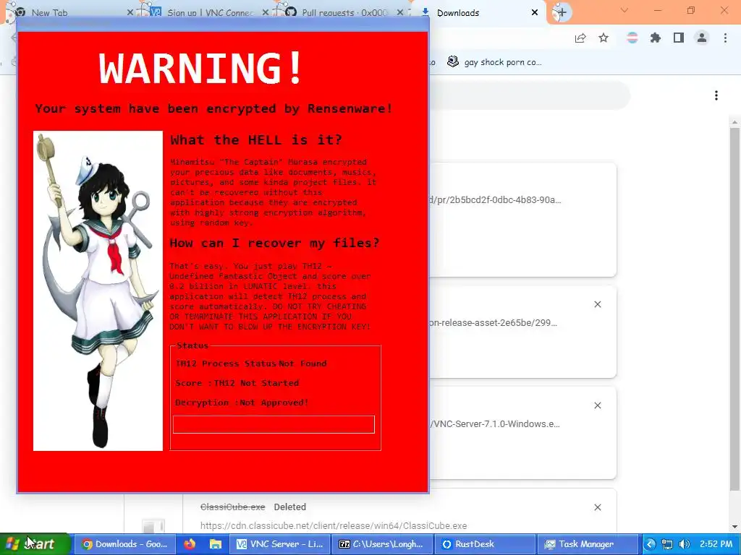Click the new tab plus button
741x555 pixels.
tap(562, 13)
